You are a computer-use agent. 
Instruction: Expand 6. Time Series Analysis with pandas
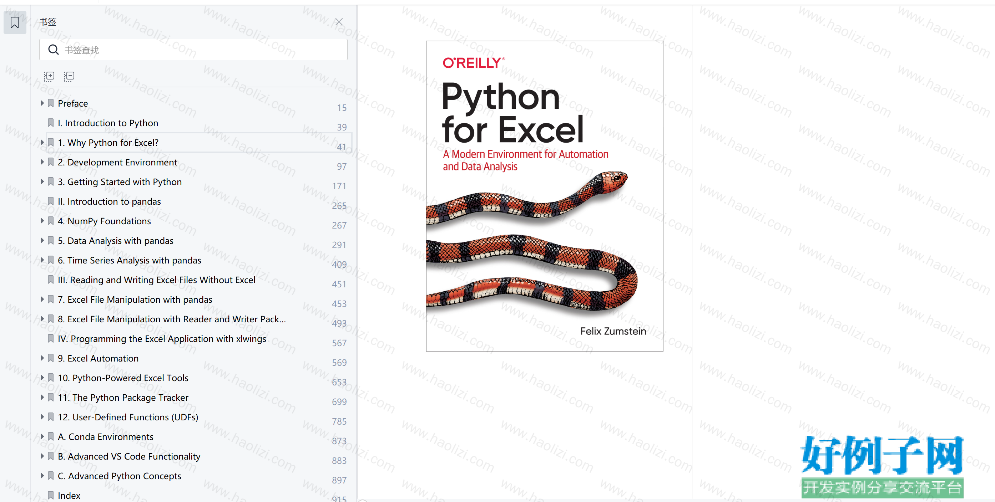click(42, 260)
